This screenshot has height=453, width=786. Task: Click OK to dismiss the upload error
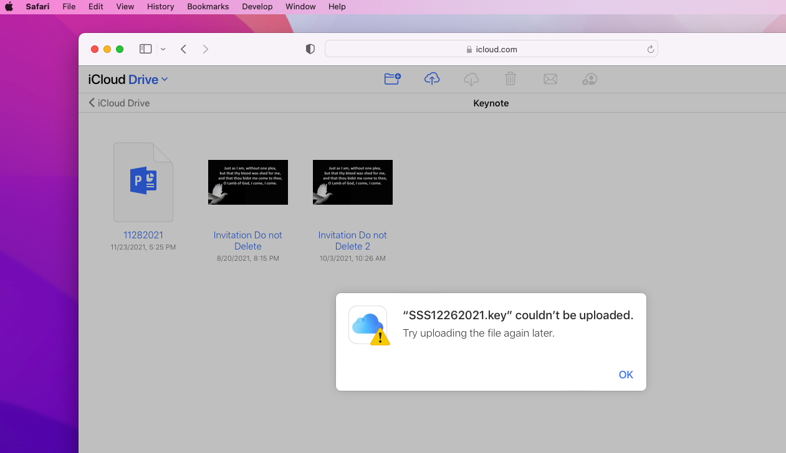point(626,375)
